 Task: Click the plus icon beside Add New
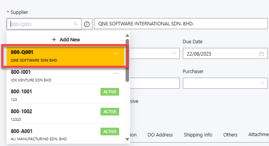click(x=54, y=40)
